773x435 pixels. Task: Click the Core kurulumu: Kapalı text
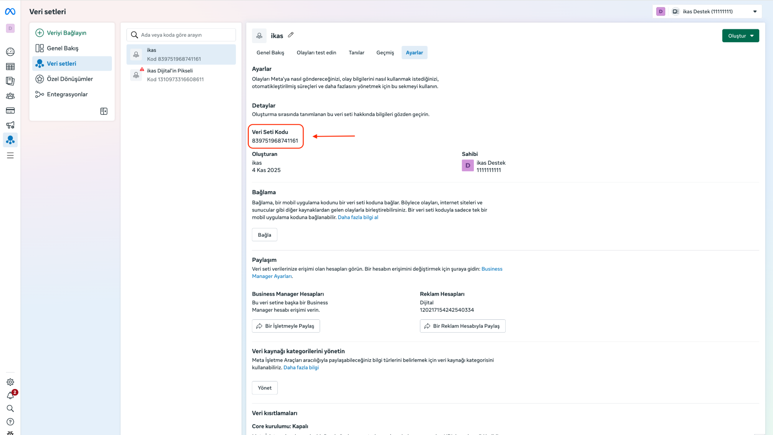[x=280, y=427]
